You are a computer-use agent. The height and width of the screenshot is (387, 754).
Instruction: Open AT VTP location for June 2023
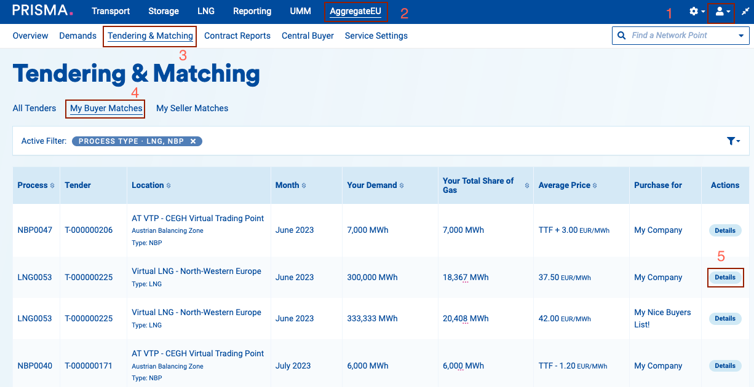(198, 218)
